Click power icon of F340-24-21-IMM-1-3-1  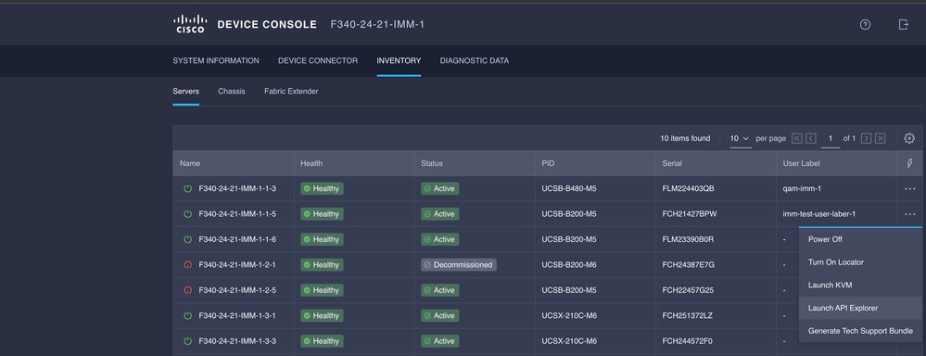188,316
